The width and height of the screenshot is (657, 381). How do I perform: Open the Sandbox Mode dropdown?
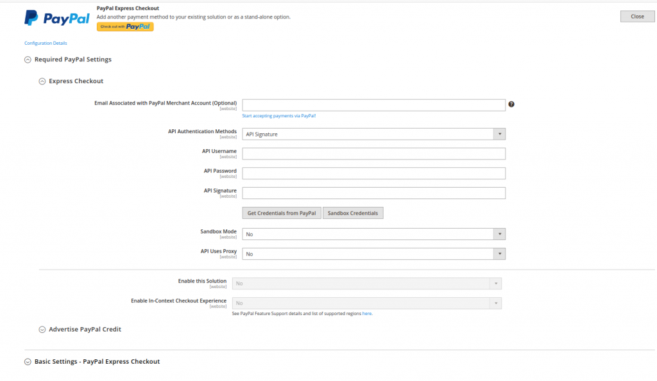pos(373,234)
